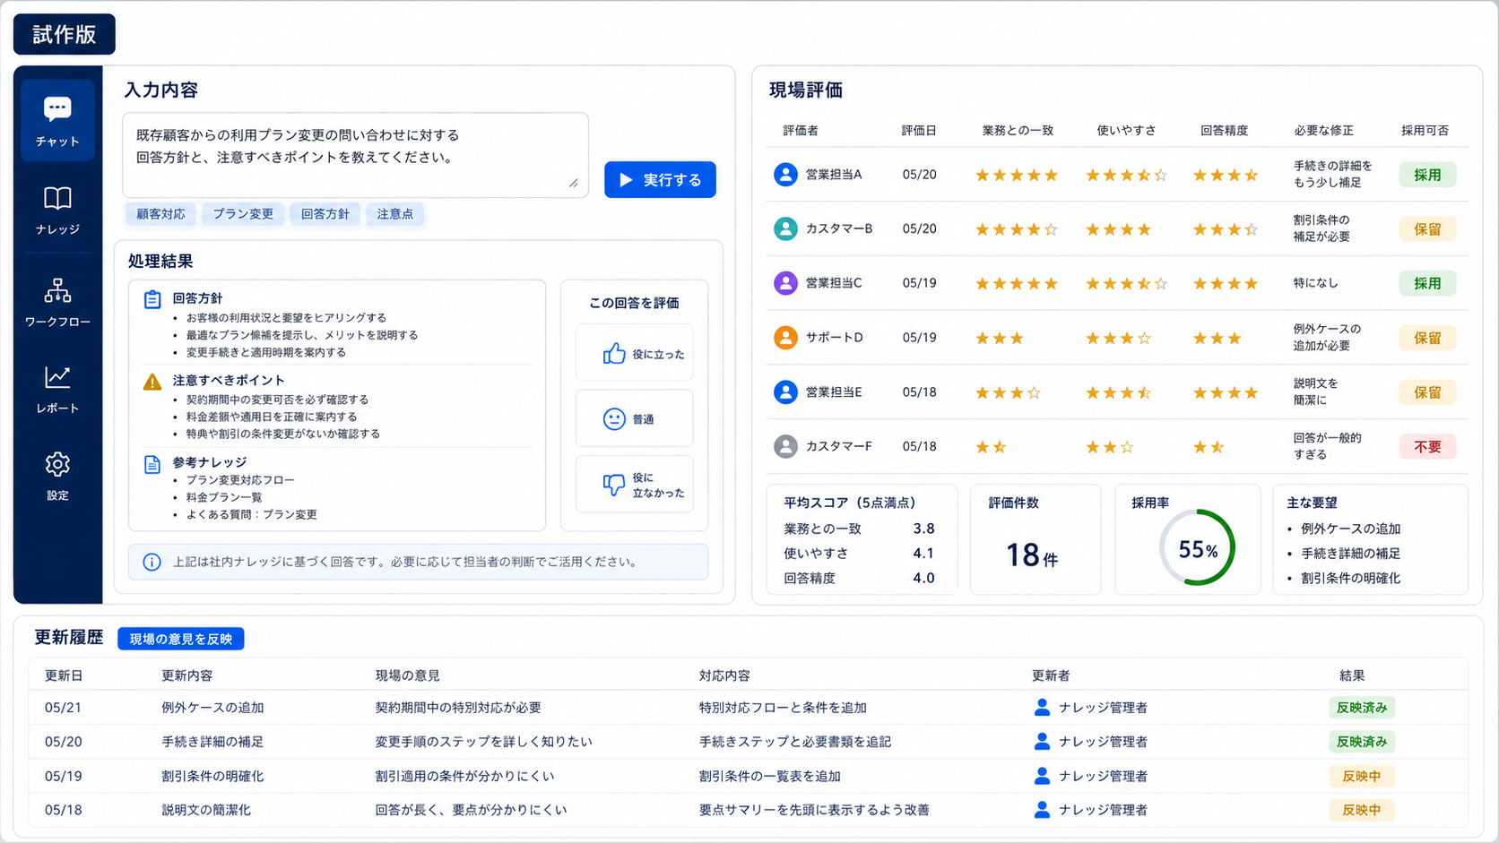The width and height of the screenshot is (1499, 843).
Task: Click ナレッジ管理者 user icon in 05/21 row
Action: pyautogui.click(x=1042, y=708)
